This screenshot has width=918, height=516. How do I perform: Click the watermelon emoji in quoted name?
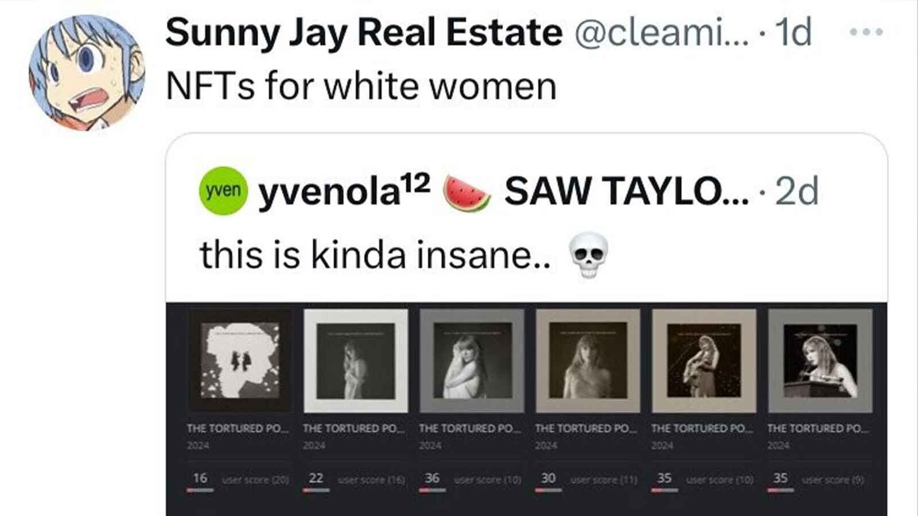point(468,193)
